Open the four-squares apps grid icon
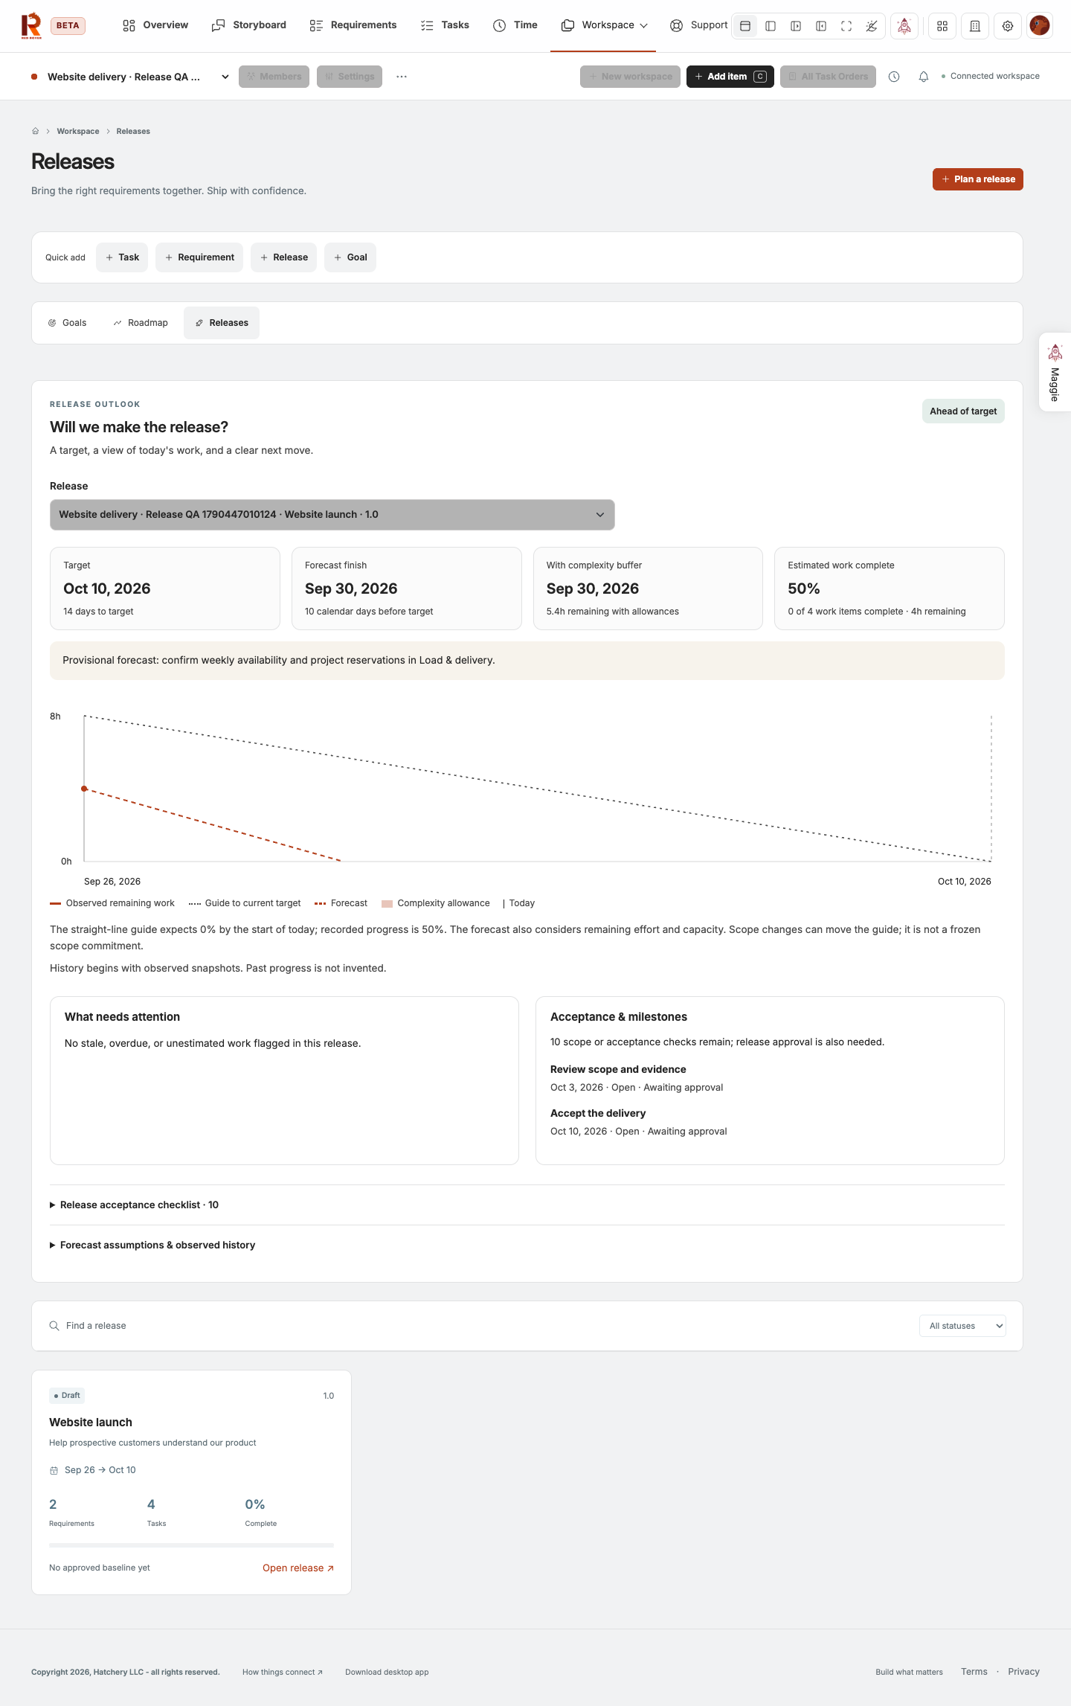The width and height of the screenshot is (1071, 1706). pos(942,26)
